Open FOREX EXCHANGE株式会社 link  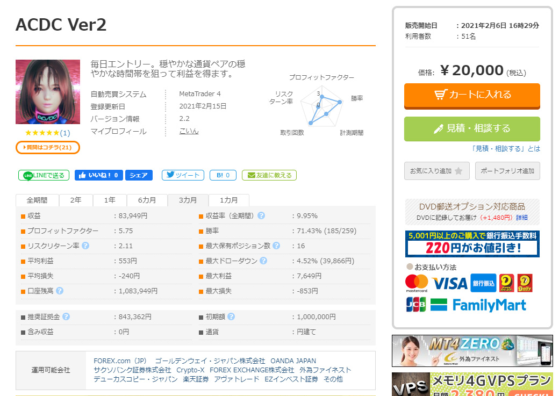[252, 370]
